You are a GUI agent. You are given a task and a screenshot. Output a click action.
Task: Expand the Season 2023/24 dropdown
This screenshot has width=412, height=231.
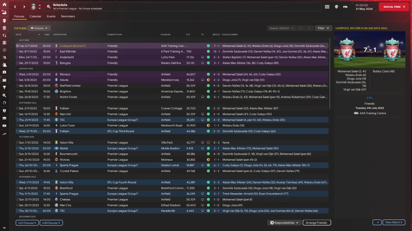281,28
